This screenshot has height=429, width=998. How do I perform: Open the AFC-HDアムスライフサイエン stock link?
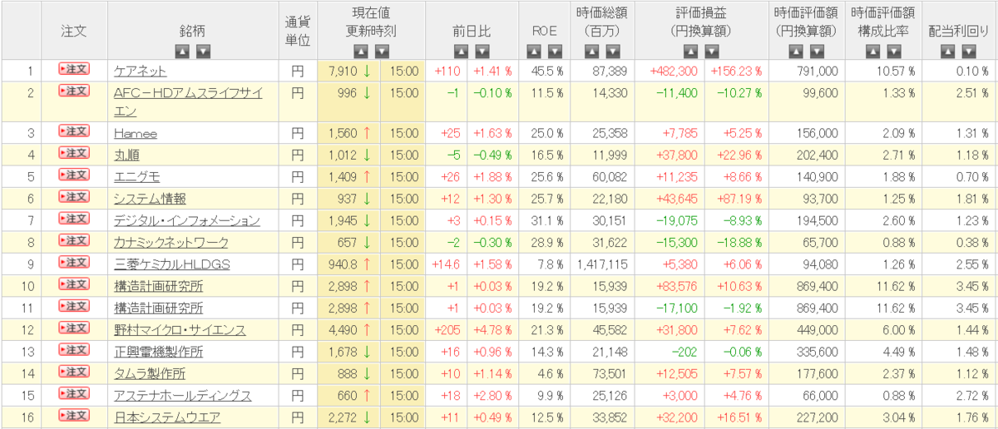(x=189, y=101)
